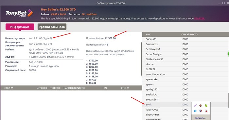Minimize the tournament lobby window
The image size is (229, 120).
tap(220, 3)
